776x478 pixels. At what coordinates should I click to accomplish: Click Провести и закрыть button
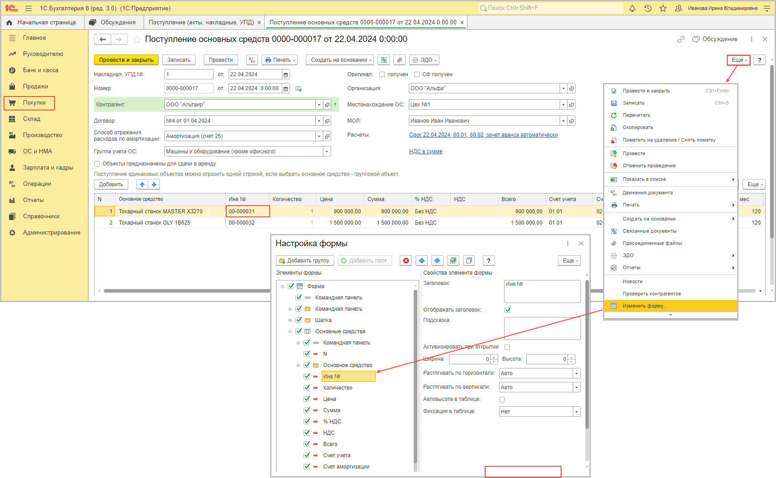click(x=126, y=60)
